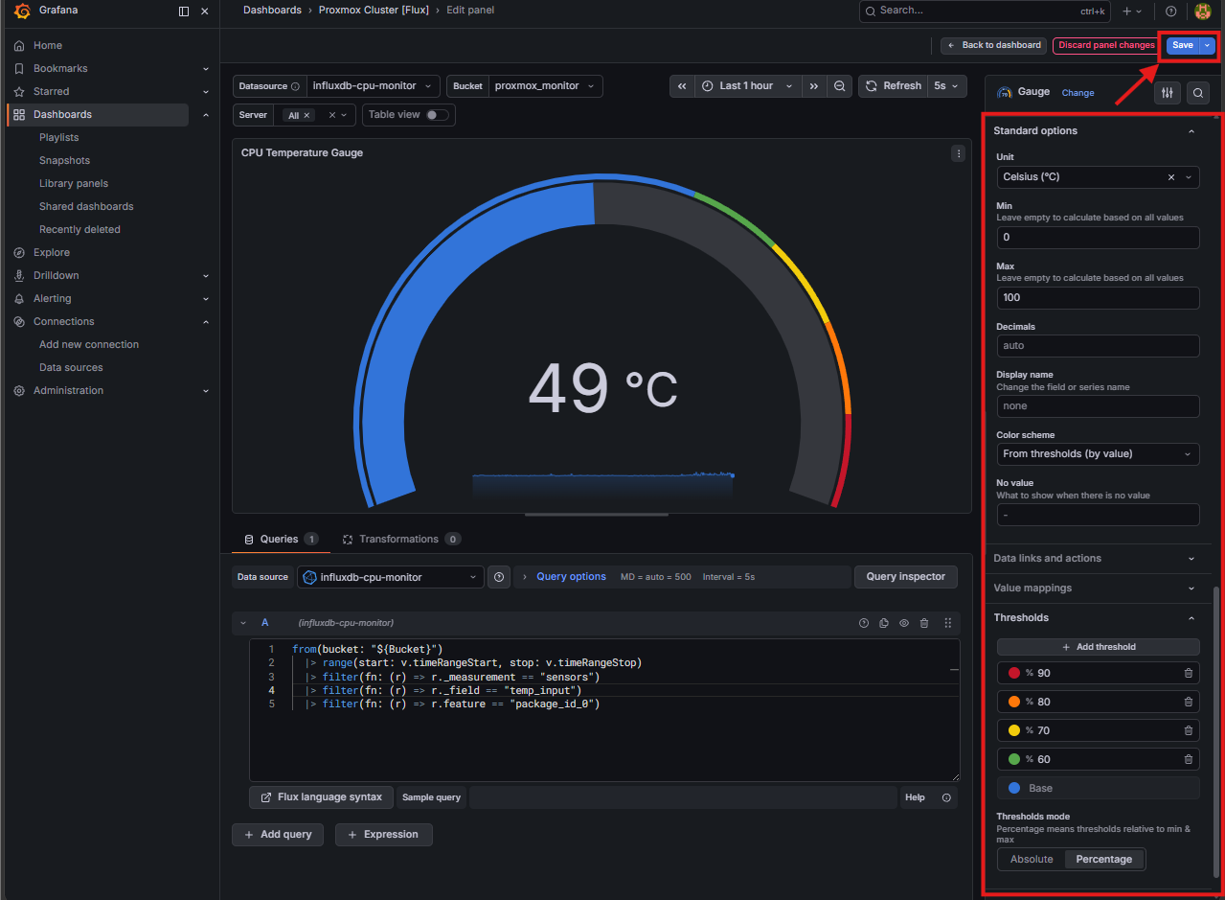Duplicate query A

pyautogui.click(x=884, y=623)
